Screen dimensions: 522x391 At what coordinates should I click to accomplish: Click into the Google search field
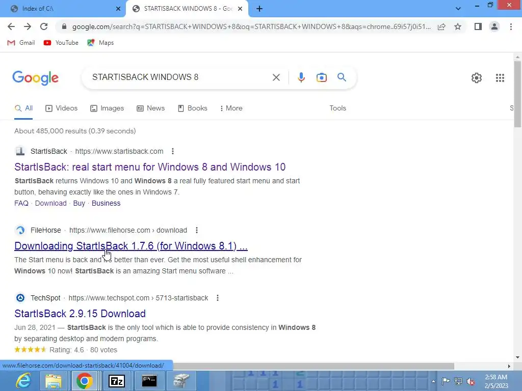pos(180,77)
